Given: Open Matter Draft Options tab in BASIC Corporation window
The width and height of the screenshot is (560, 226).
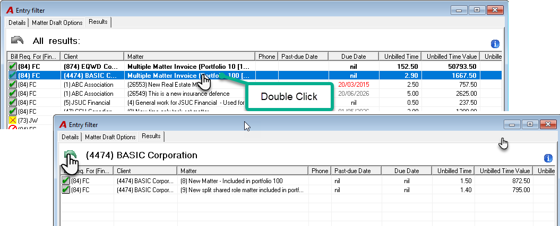Looking at the screenshot, I should pyautogui.click(x=110, y=137).
